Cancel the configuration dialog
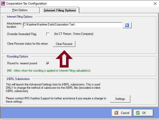The width and height of the screenshot is (159, 120). point(122,113)
